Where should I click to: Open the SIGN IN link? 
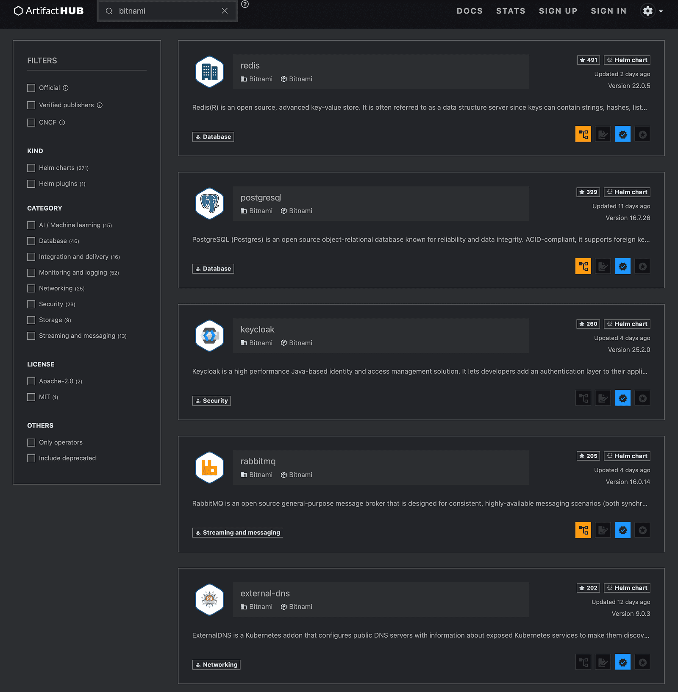tap(609, 11)
